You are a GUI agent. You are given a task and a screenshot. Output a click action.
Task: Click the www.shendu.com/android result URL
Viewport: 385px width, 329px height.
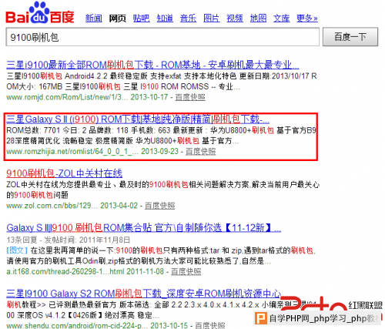pyautogui.click(x=77, y=326)
